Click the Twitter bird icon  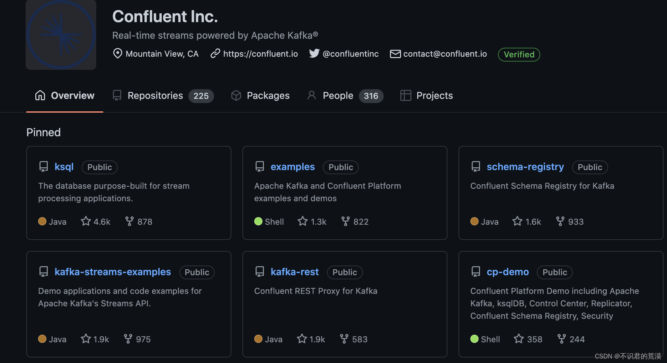tap(314, 54)
